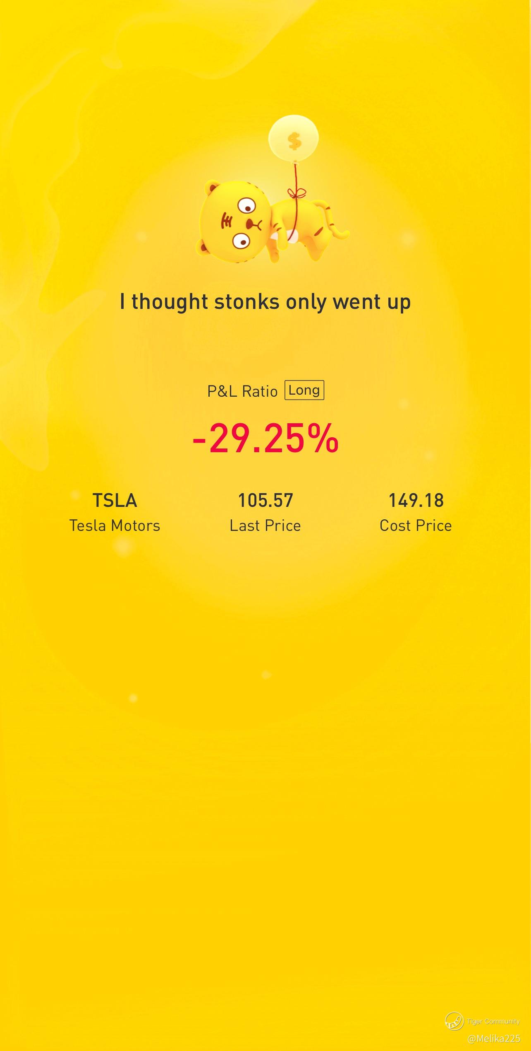
Task: Click the dollar symbol inside balloon
Action: pyautogui.click(x=294, y=141)
